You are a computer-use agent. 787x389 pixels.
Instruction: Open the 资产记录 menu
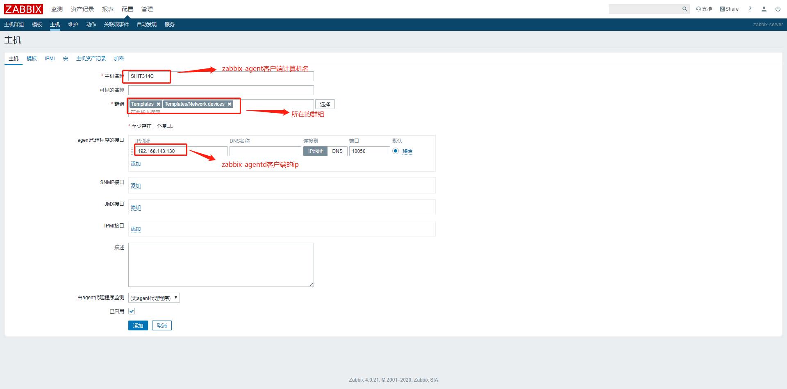point(82,9)
